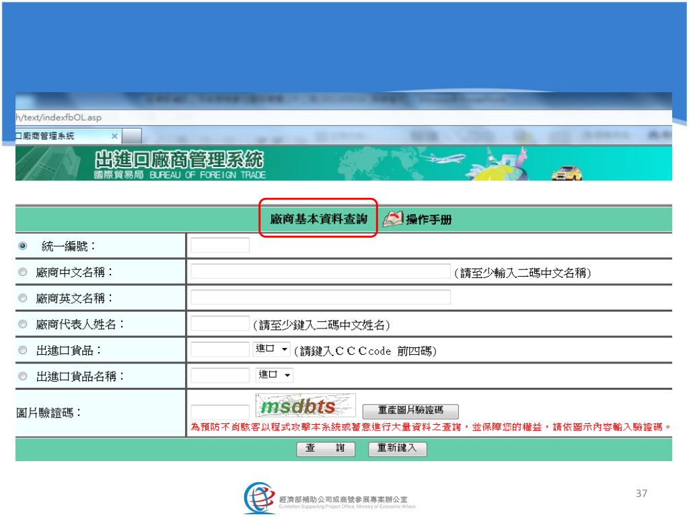Screen dimensions: 689x517
Task: Open 進口 dropdown in 出進口貨品 row
Action: pyautogui.click(x=272, y=349)
